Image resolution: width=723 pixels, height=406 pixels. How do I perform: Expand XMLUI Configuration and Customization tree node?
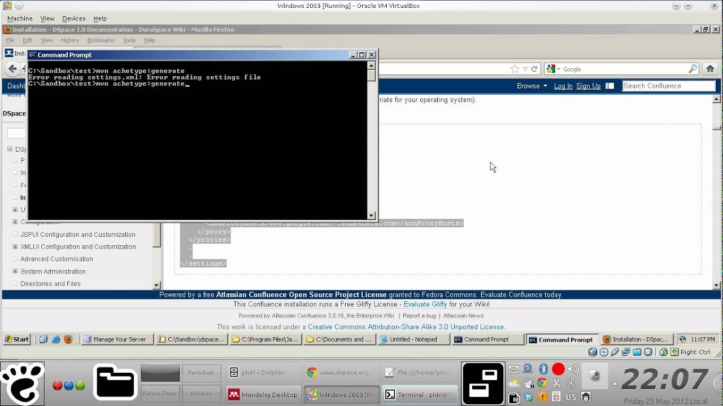pyautogui.click(x=15, y=246)
